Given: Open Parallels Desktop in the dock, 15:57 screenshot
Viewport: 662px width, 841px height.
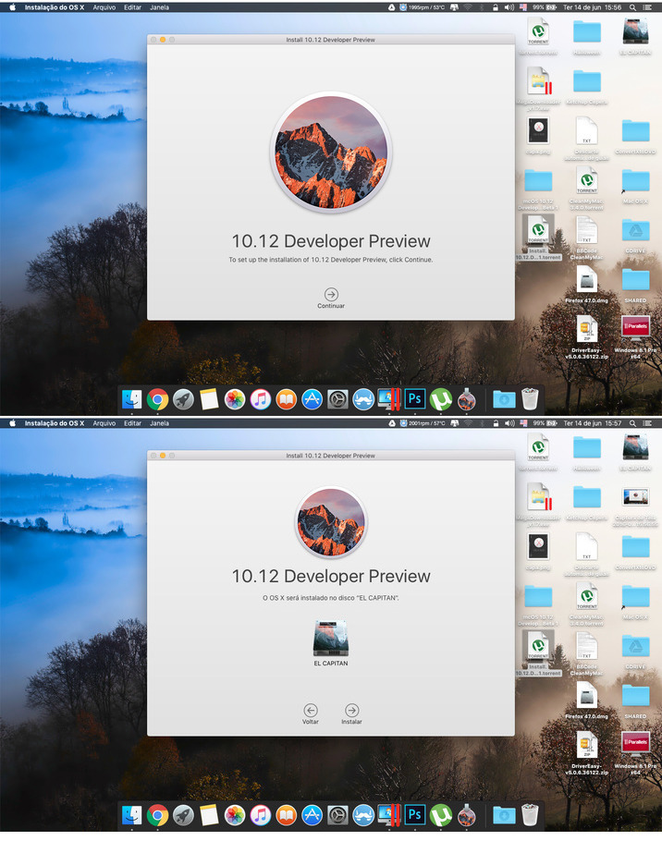Looking at the screenshot, I should [389, 815].
